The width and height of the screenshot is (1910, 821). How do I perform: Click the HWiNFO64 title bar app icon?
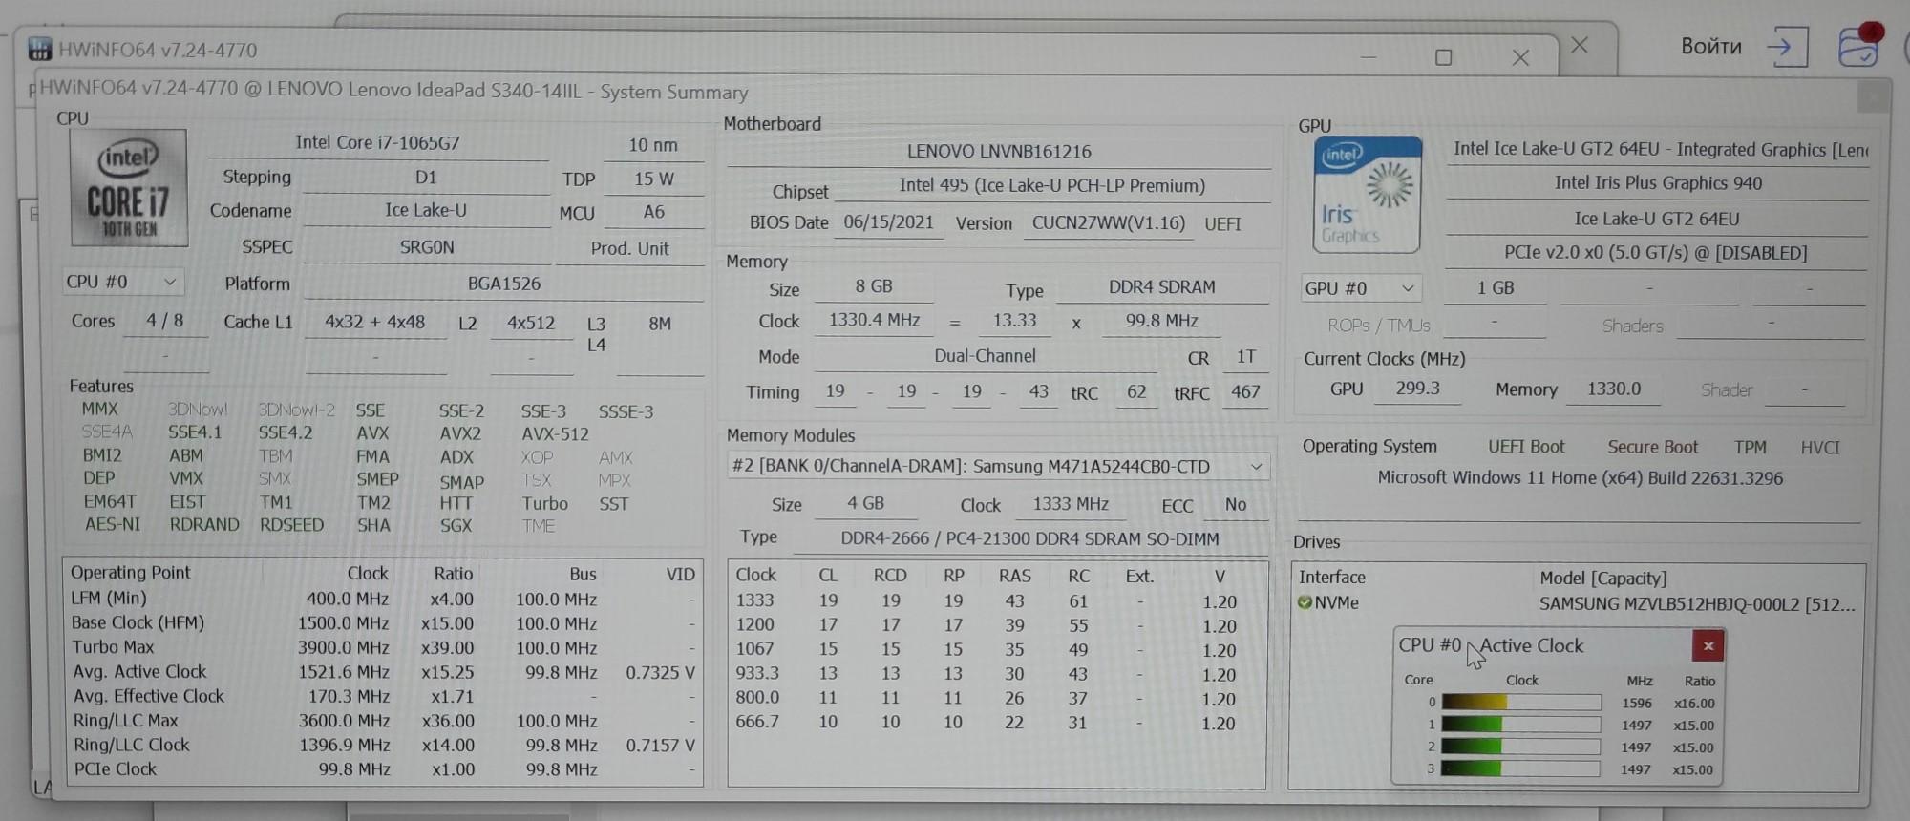tap(39, 49)
